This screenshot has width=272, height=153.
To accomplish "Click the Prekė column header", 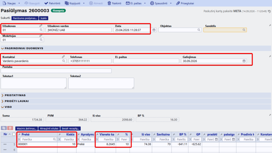I will click(x=25, y=134).
